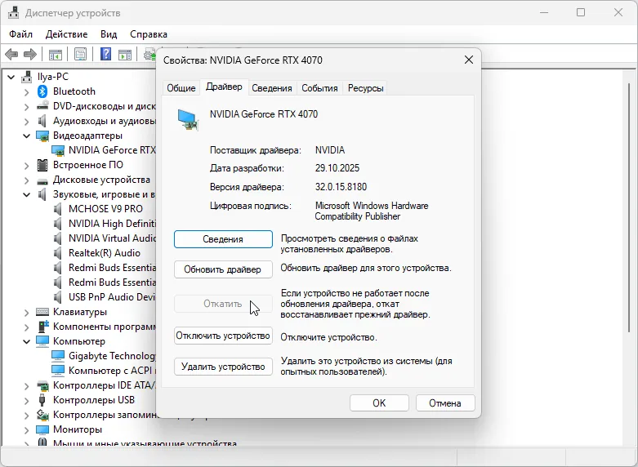Expand the Встроенное ПО category

(26, 166)
